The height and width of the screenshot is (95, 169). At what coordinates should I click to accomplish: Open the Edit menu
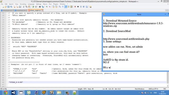coord(6,4)
